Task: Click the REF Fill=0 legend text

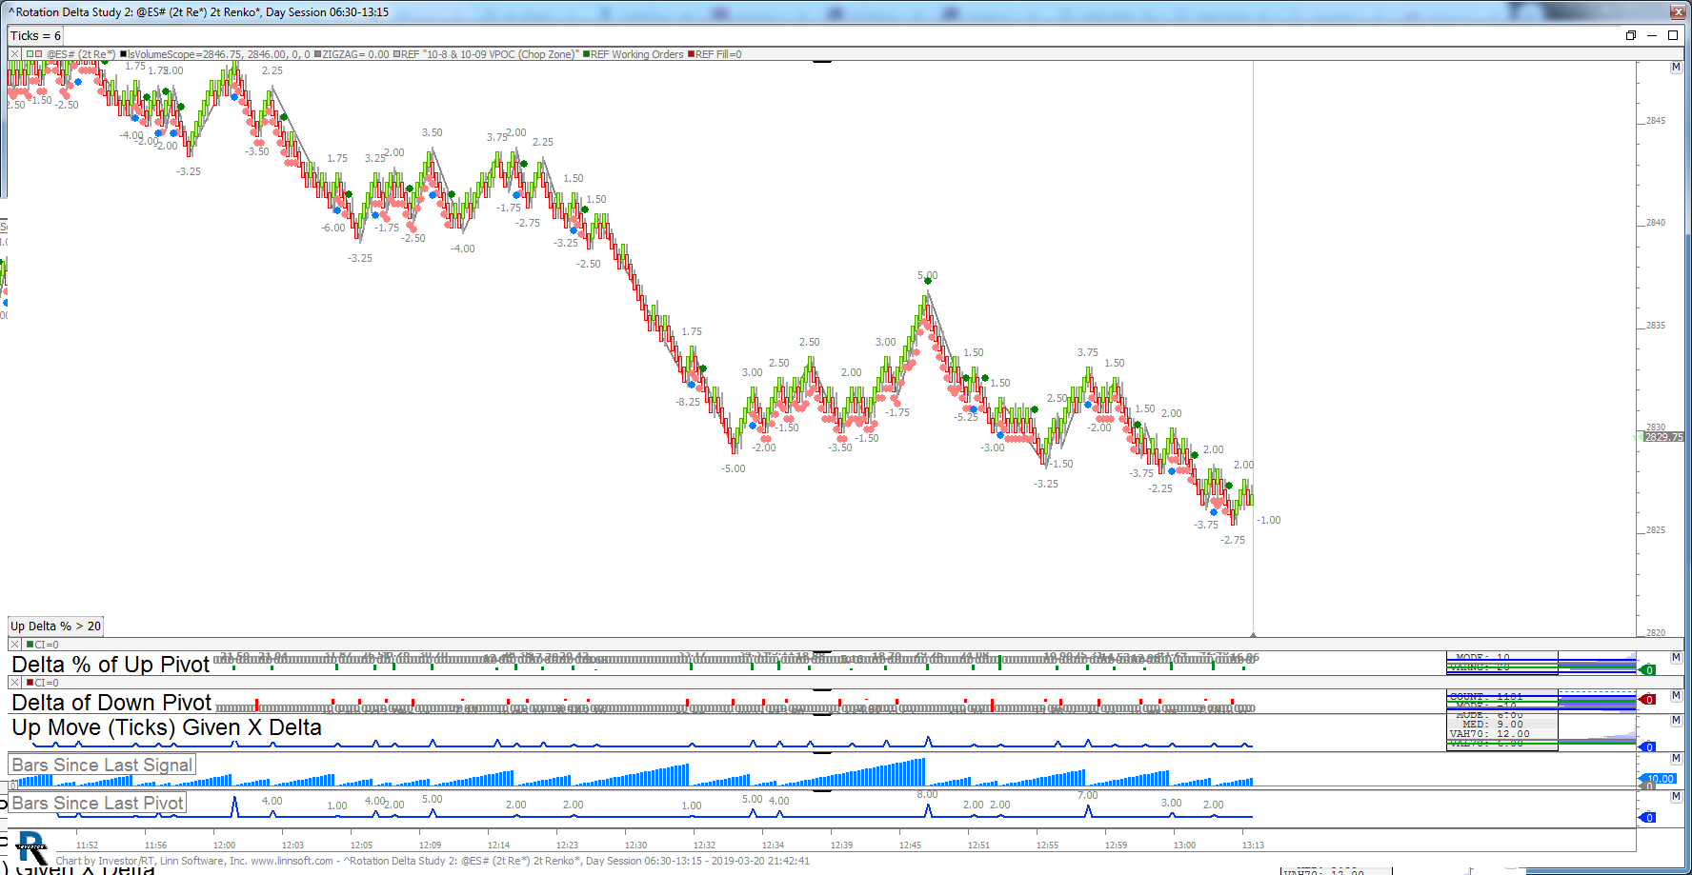Action: pos(718,54)
